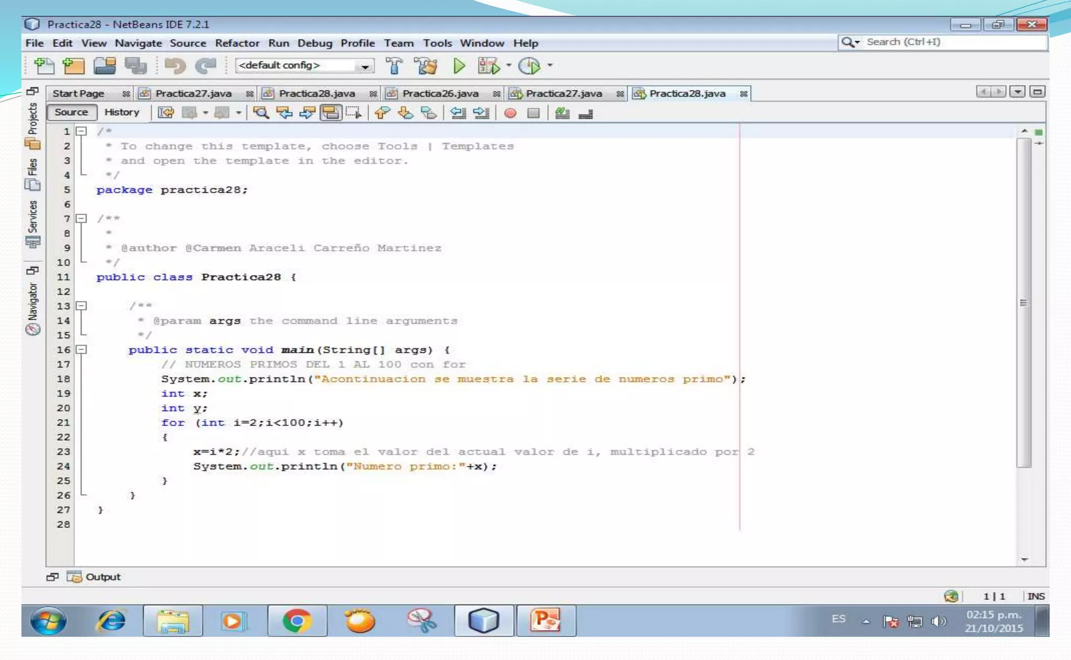Viewport: 1071px width, 660px height.
Task: Open Chrome from the Windows taskbar
Action: [x=297, y=621]
